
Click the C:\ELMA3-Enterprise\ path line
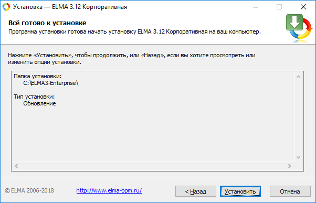click(51, 83)
